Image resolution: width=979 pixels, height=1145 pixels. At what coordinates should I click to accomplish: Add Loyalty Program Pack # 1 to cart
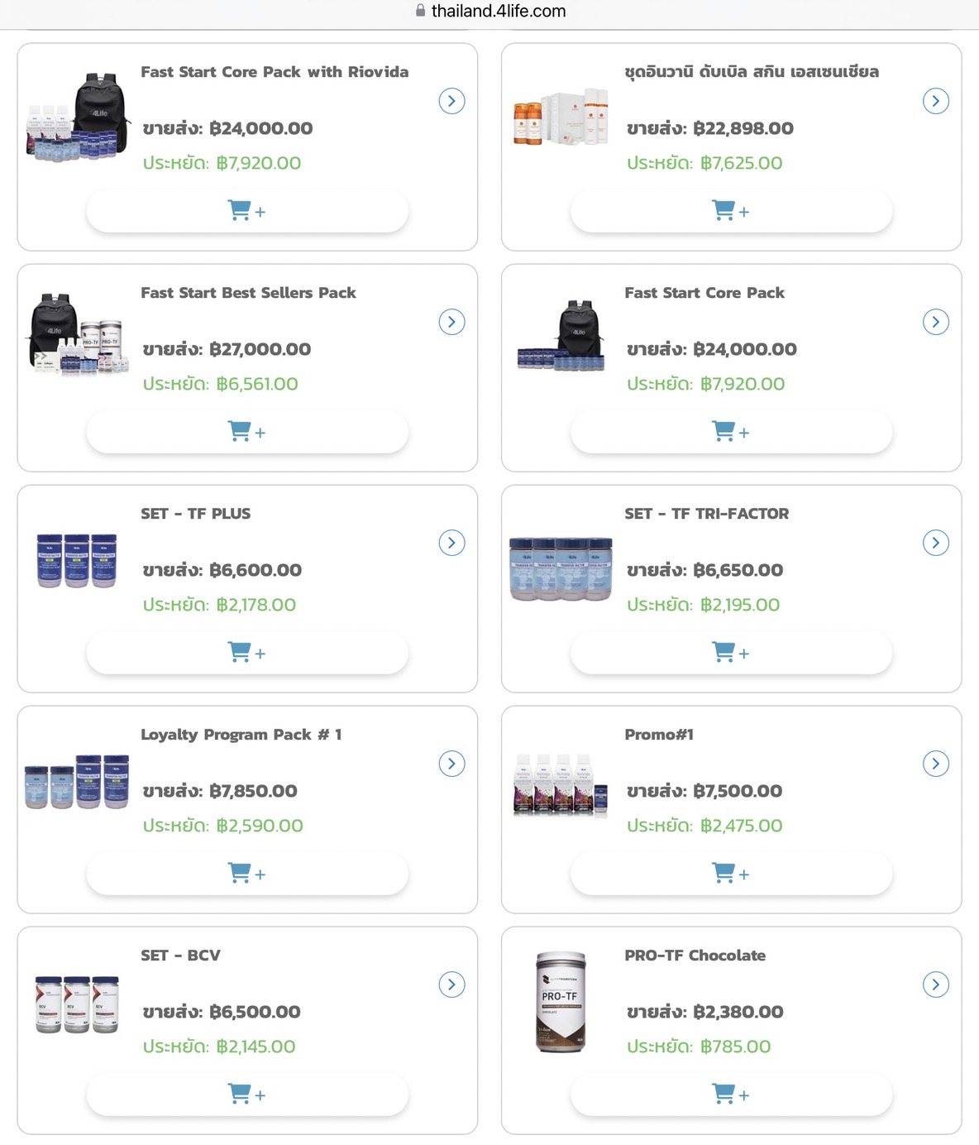coord(246,874)
